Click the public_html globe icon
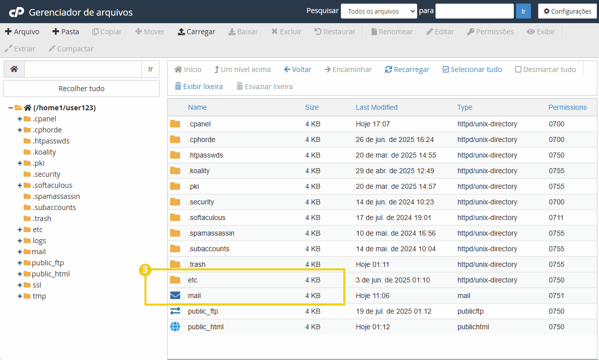The image size is (599, 360). [x=175, y=327]
